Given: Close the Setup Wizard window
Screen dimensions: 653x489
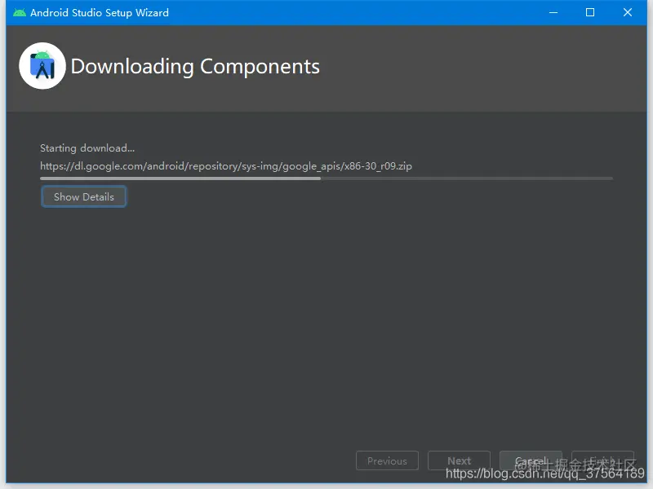Looking at the screenshot, I should (628, 12).
